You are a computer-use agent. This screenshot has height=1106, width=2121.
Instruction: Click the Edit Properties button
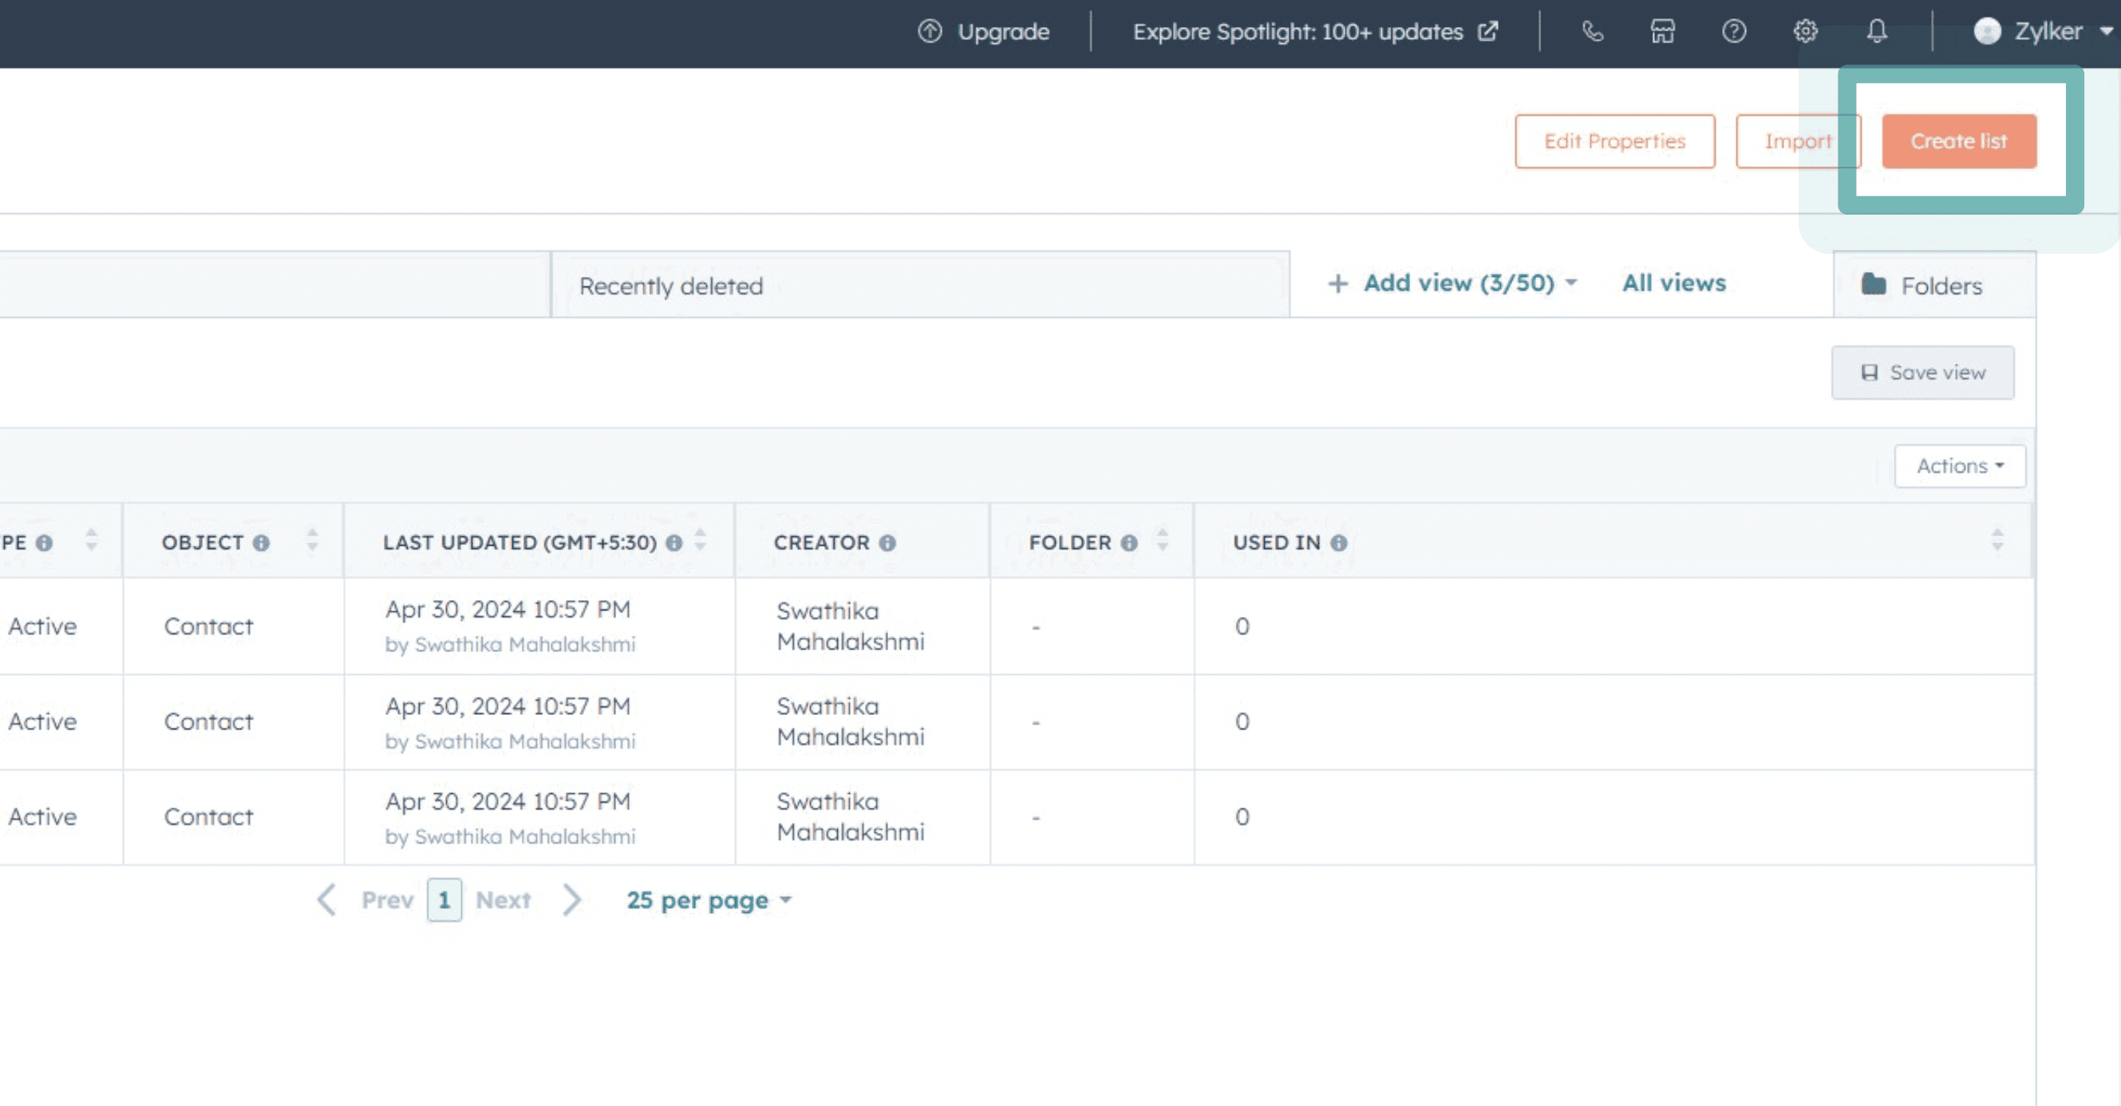pyautogui.click(x=1613, y=142)
